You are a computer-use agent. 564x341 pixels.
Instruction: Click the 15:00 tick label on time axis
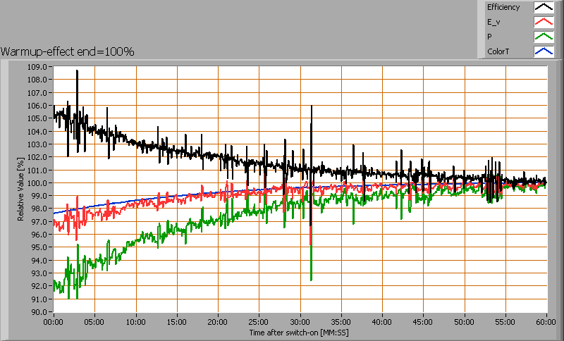tap(176, 321)
